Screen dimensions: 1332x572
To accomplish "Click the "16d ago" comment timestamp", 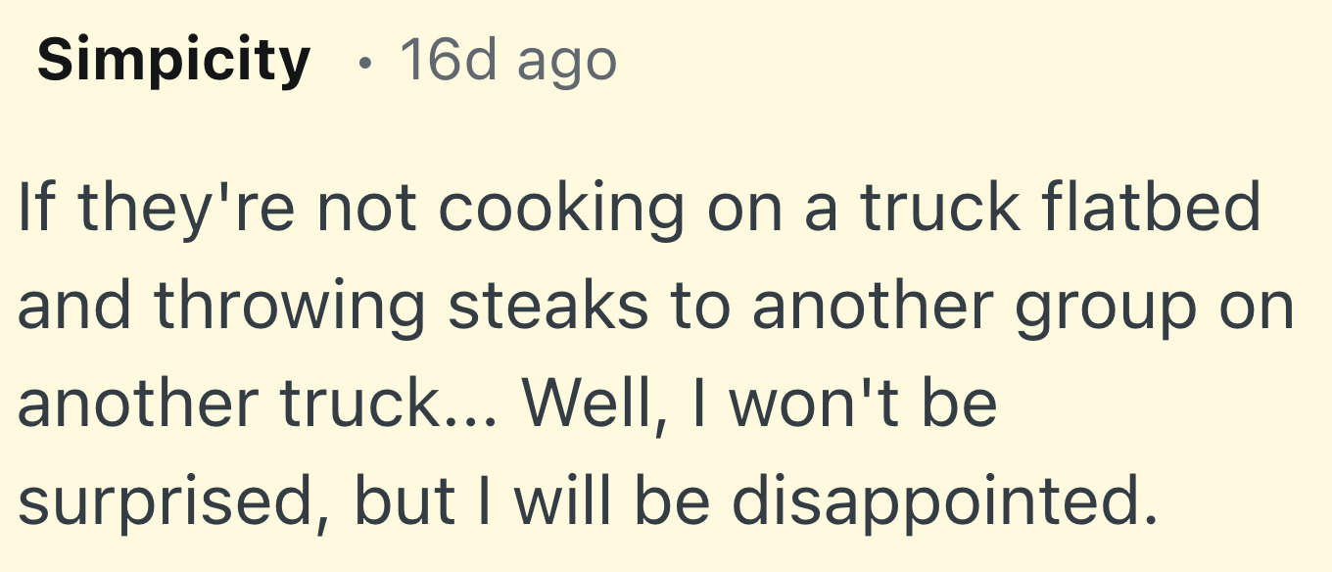I will tap(507, 61).
